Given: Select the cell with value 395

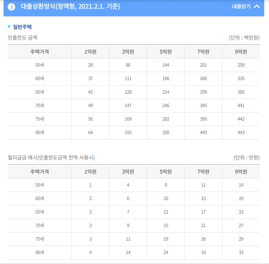Looking at the screenshot, I should (x=203, y=119).
